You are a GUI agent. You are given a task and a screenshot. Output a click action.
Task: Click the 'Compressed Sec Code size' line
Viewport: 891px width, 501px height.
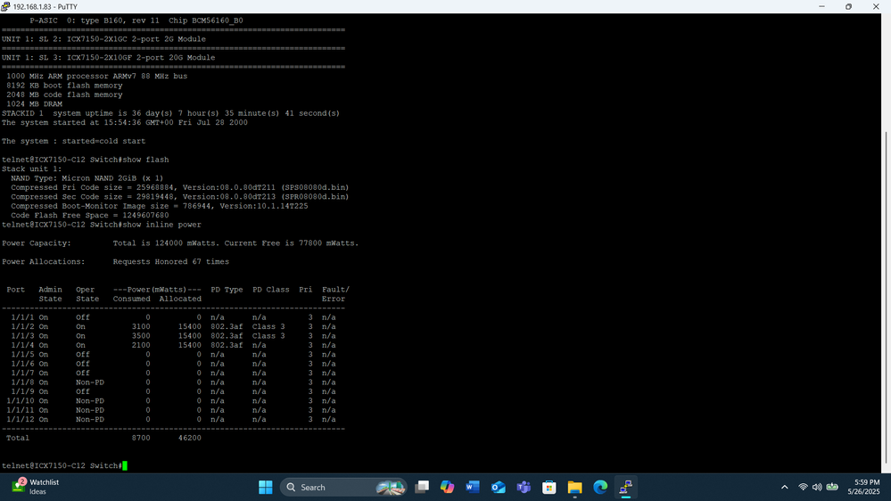(179, 197)
